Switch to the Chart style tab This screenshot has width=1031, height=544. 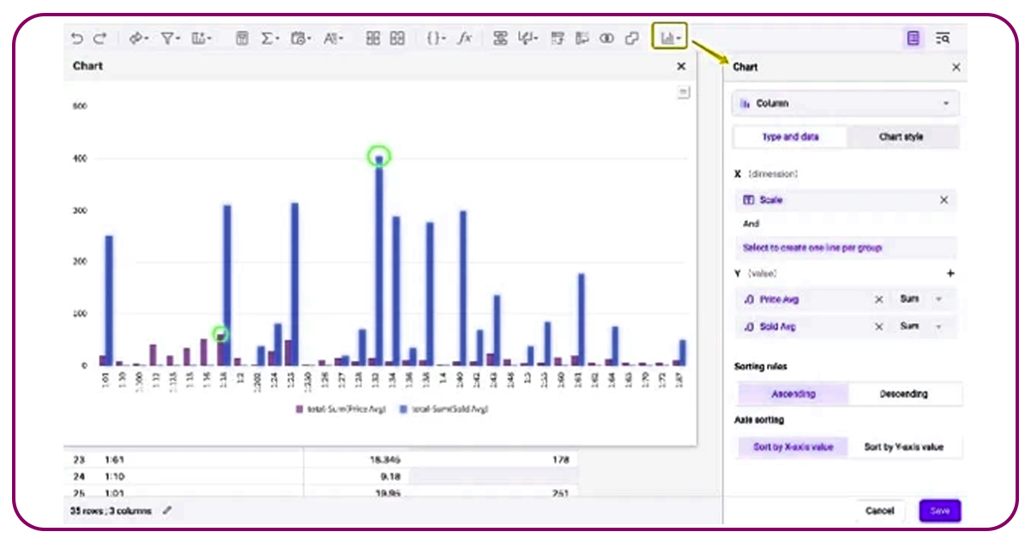click(x=901, y=136)
